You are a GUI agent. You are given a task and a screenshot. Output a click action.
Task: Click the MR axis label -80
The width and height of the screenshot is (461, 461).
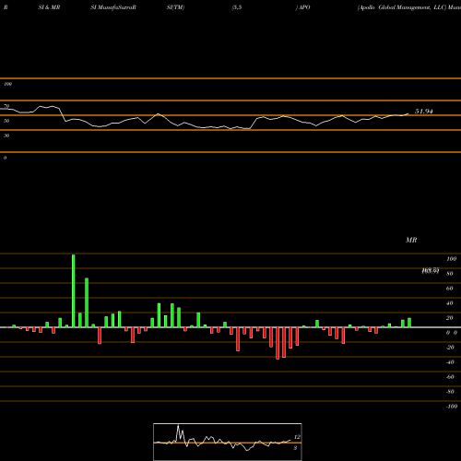click(450, 392)
